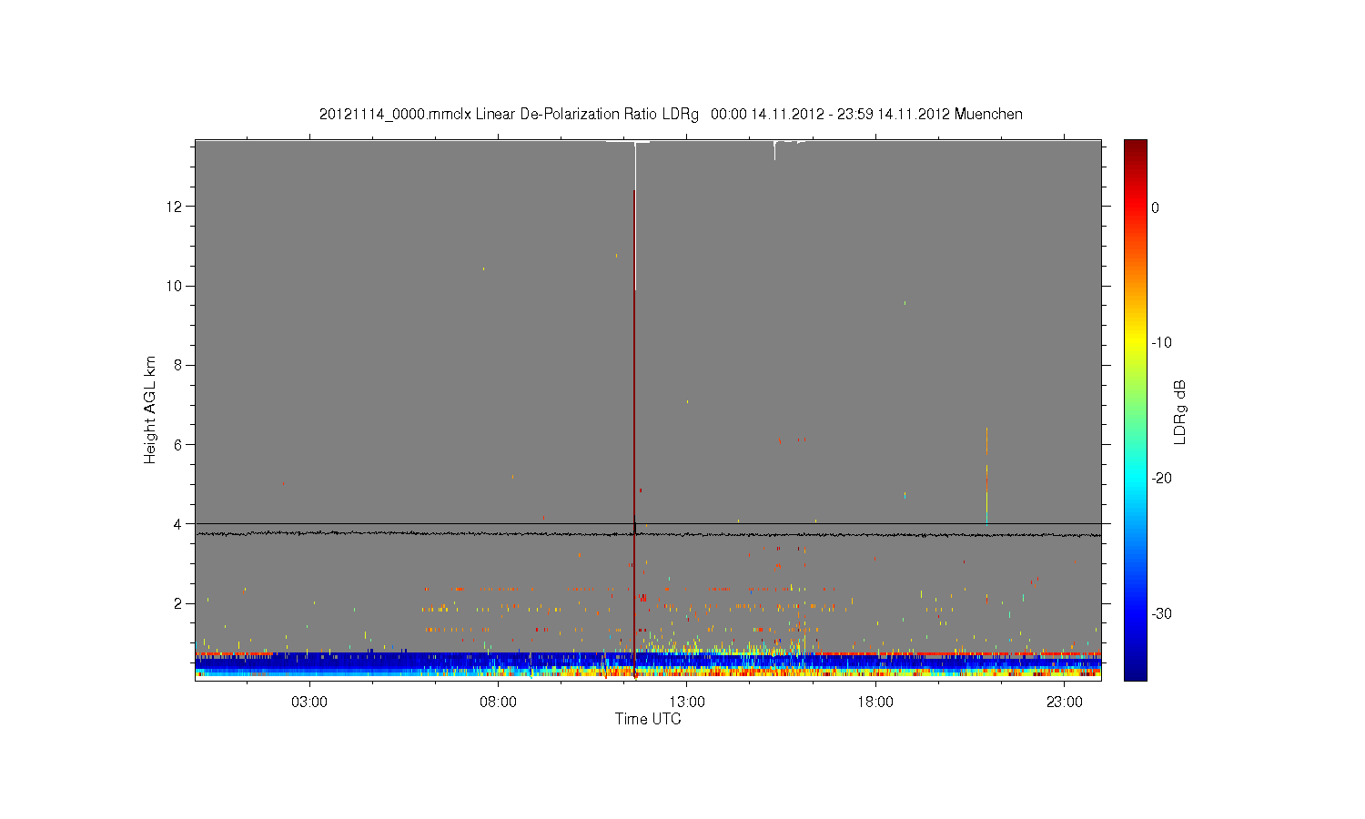This screenshot has height=819, width=1365.
Task: Click the height tick label 10
Action: pos(176,286)
